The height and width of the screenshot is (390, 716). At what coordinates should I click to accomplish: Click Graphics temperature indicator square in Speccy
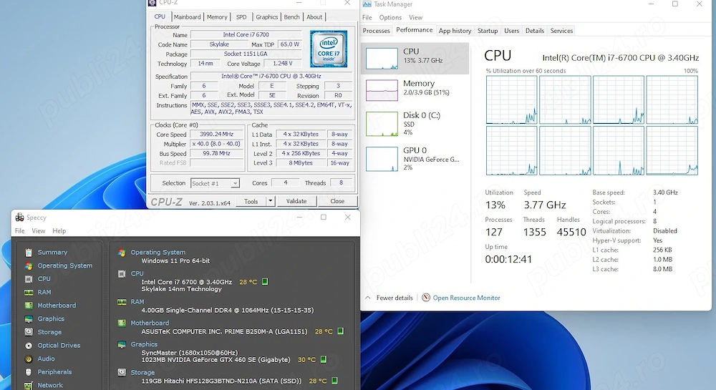324,359
